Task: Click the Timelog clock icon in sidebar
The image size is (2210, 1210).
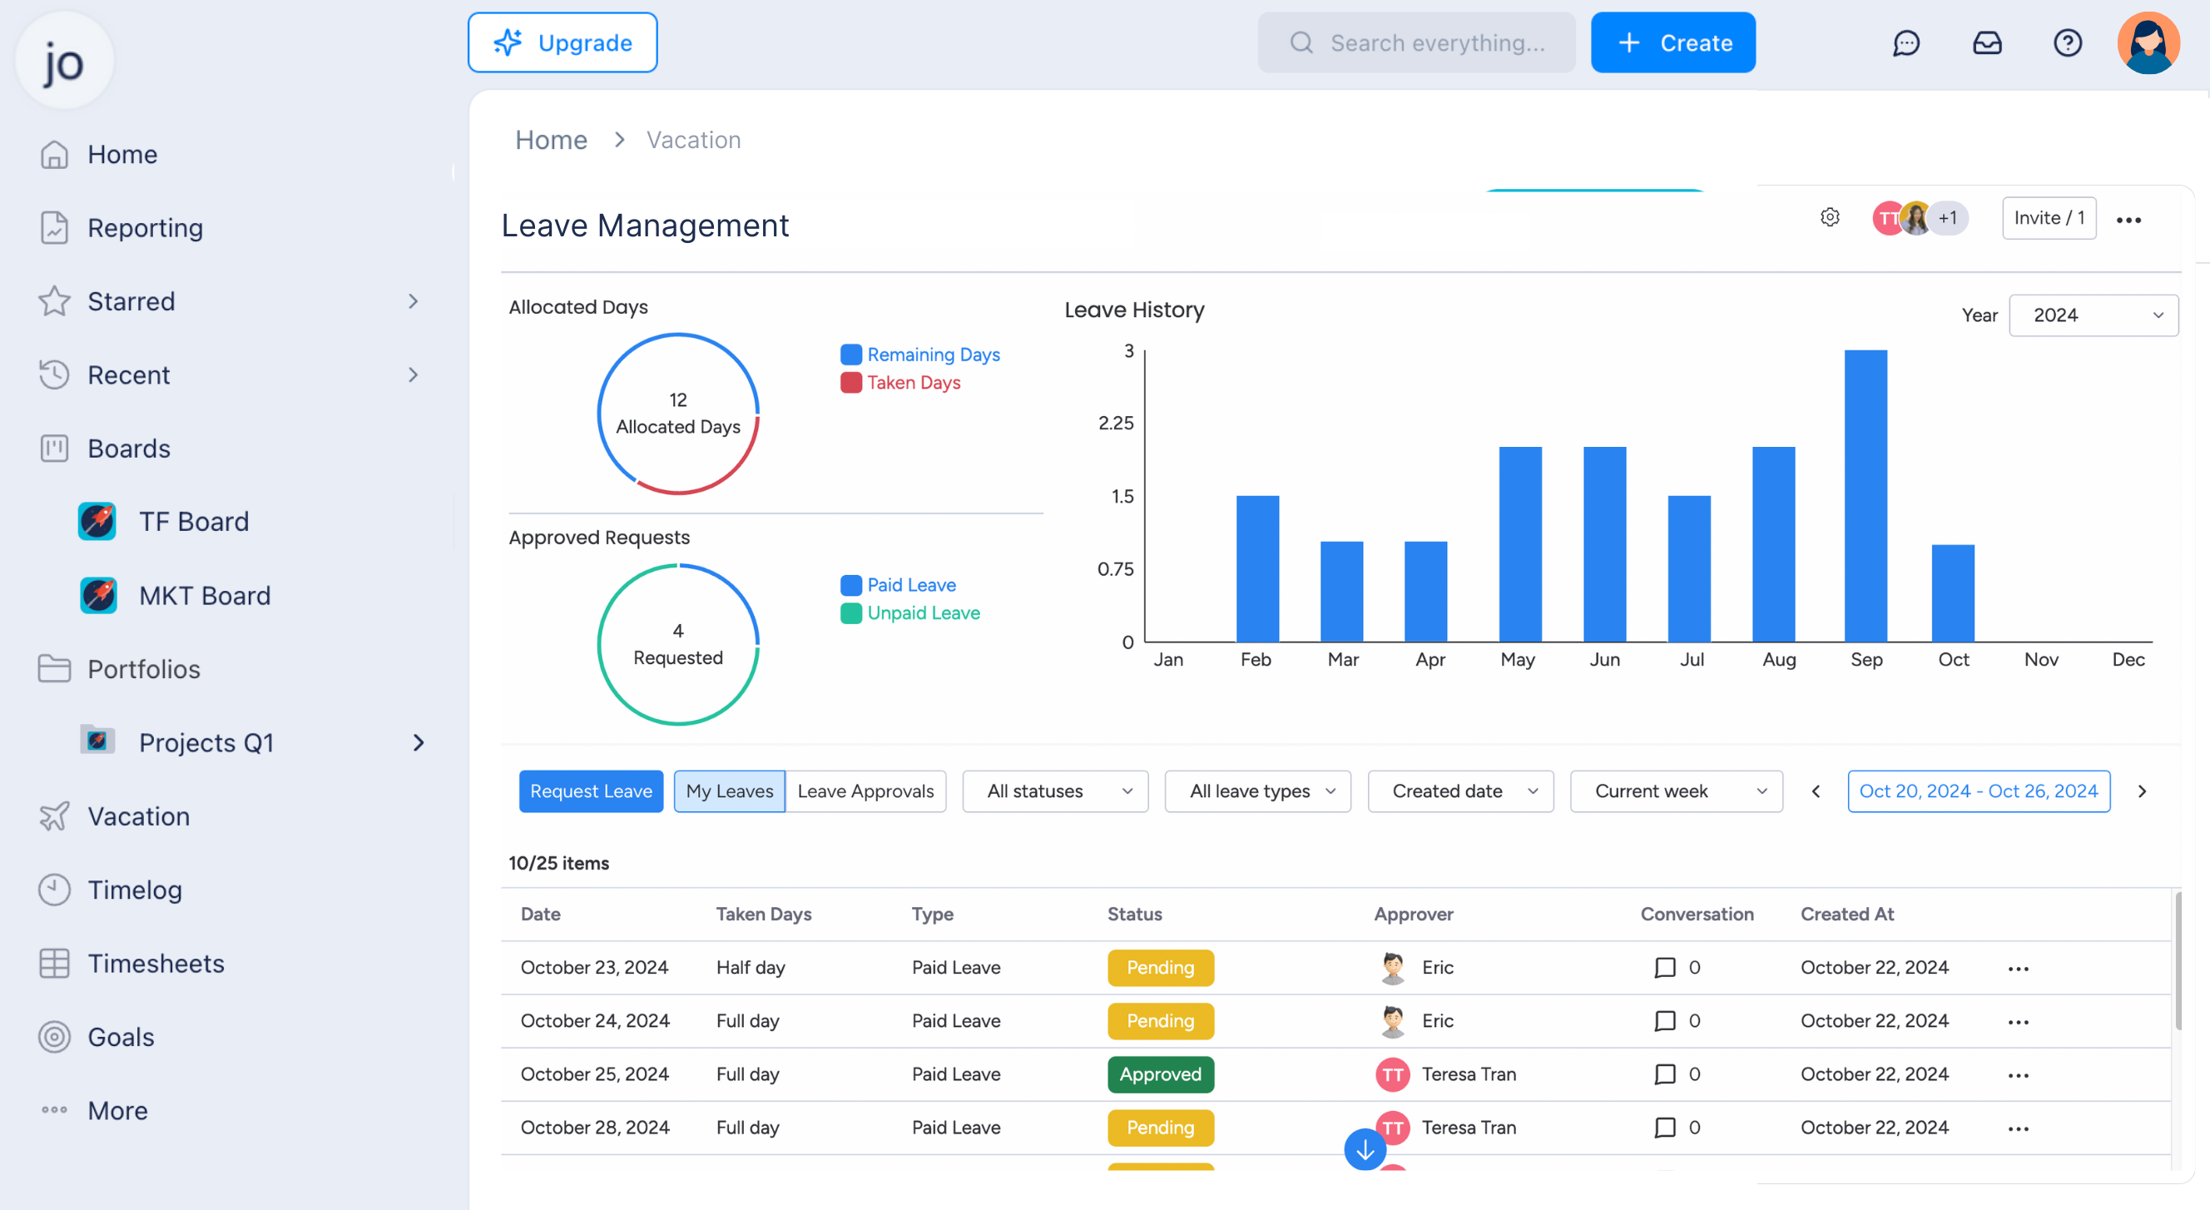Action: [x=54, y=890]
